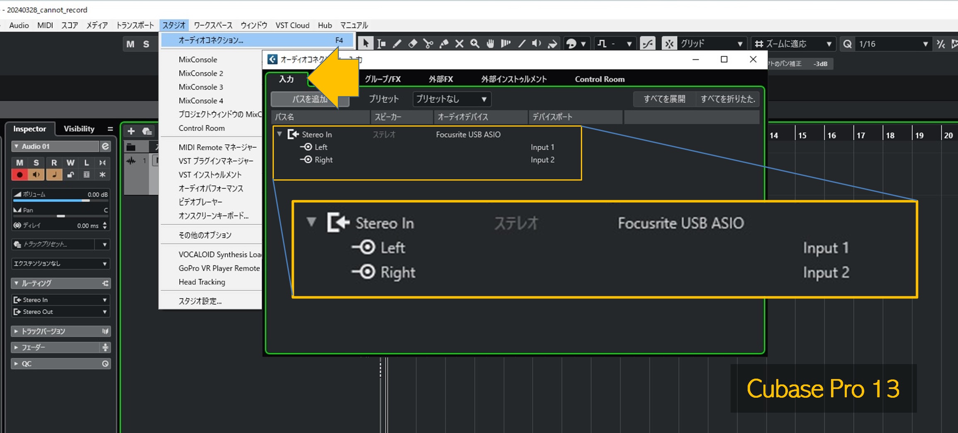Open track presets icon beside Add Track
The height and width of the screenshot is (433, 958).
[x=147, y=131]
